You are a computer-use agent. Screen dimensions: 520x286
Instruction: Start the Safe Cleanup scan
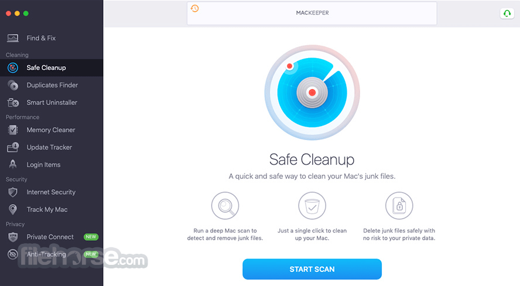[x=312, y=269]
